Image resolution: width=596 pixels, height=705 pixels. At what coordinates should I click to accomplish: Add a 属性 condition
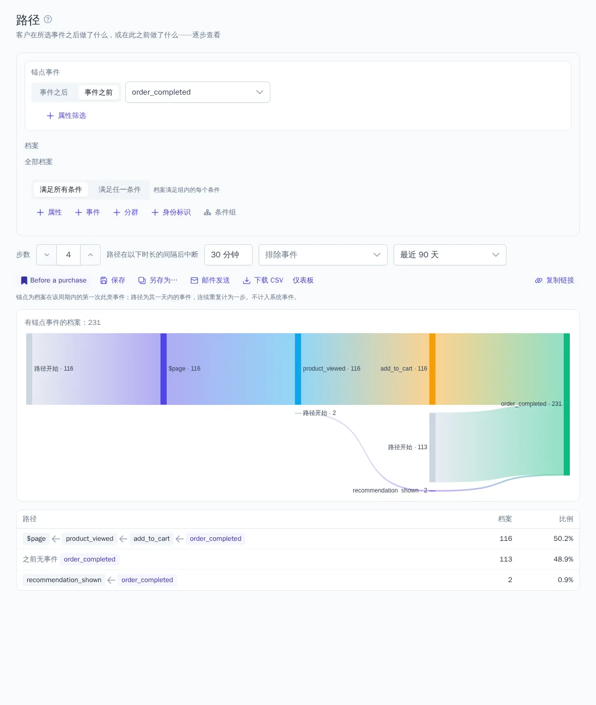(x=49, y=213)
